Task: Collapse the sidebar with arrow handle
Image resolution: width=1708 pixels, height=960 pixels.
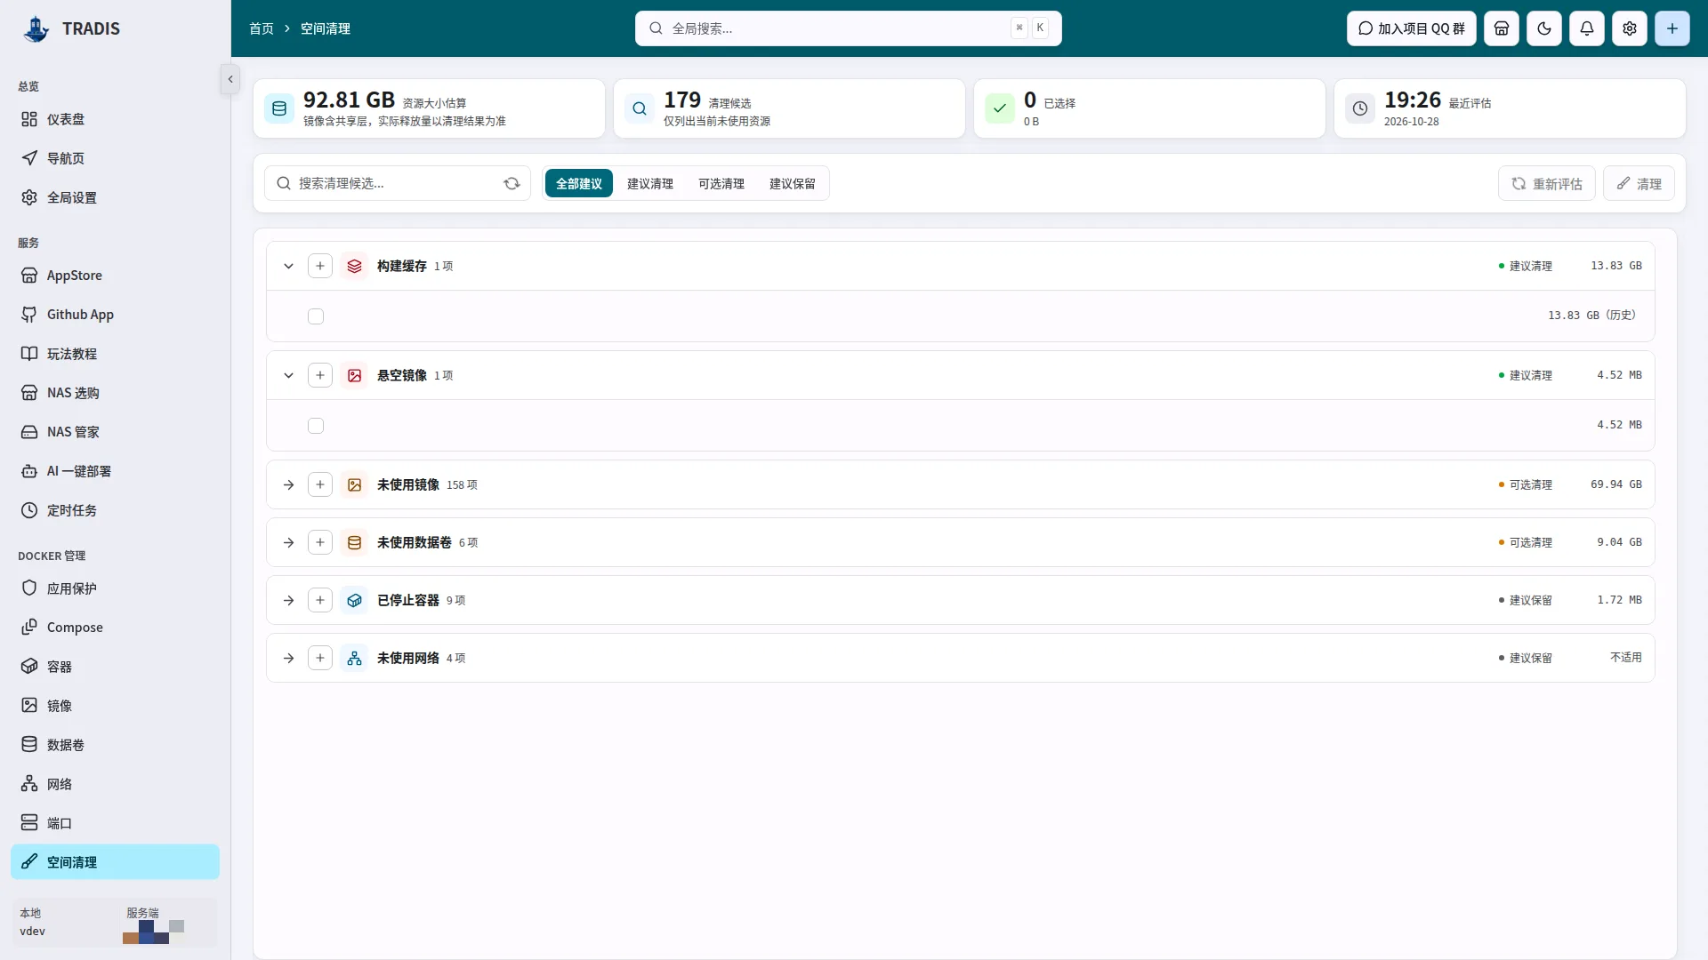Action: (230, 79)
